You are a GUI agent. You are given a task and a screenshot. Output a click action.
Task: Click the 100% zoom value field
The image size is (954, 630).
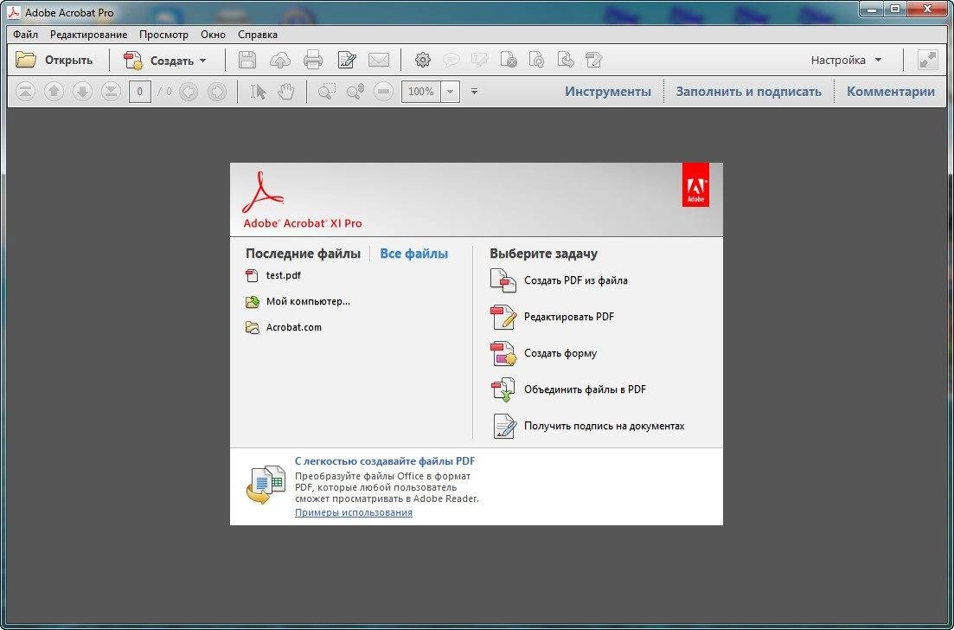421,92
